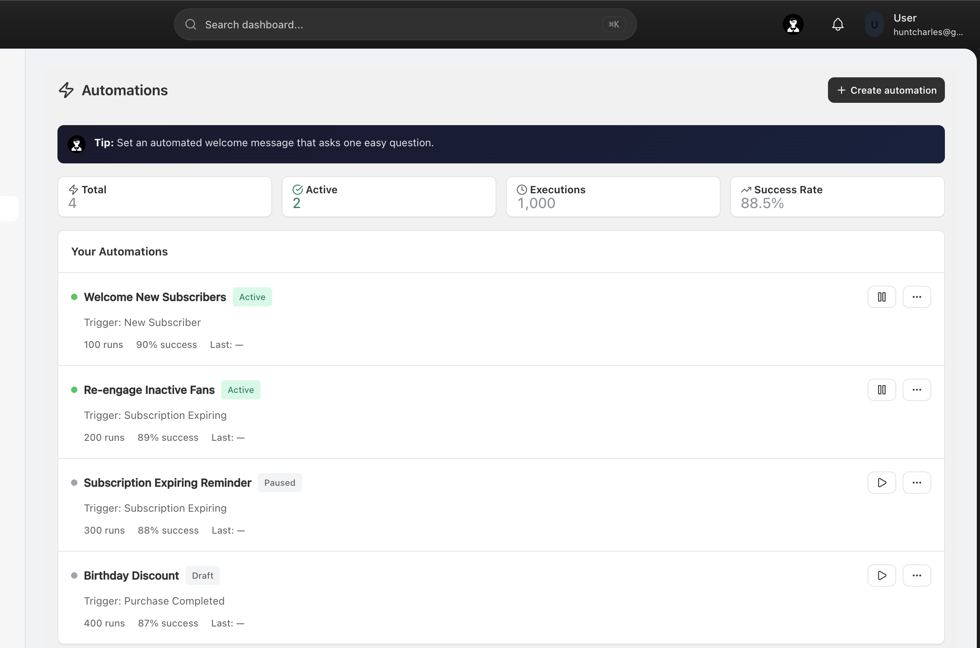Select the Active stats card
980x648 pixels.
[x=388, y=197]
